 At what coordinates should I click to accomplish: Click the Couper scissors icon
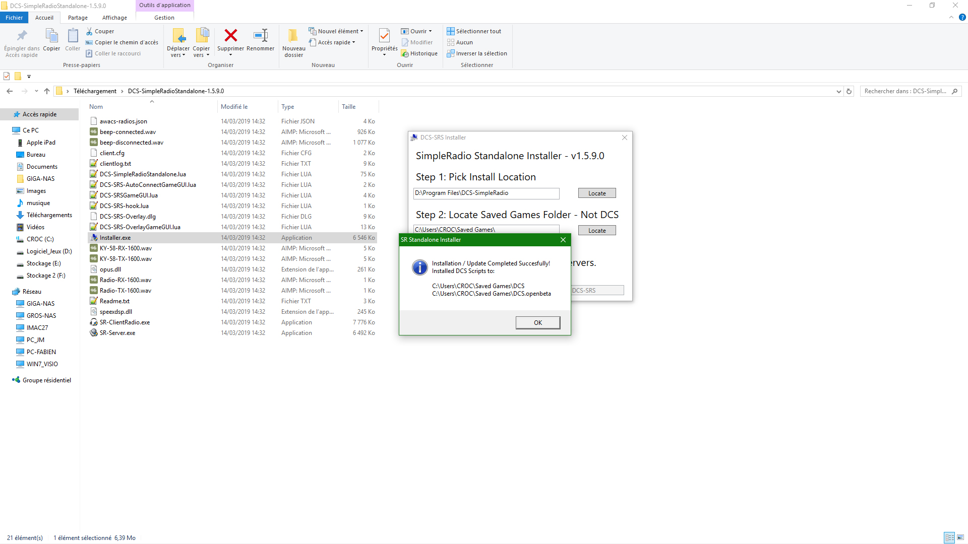point(89,31)
